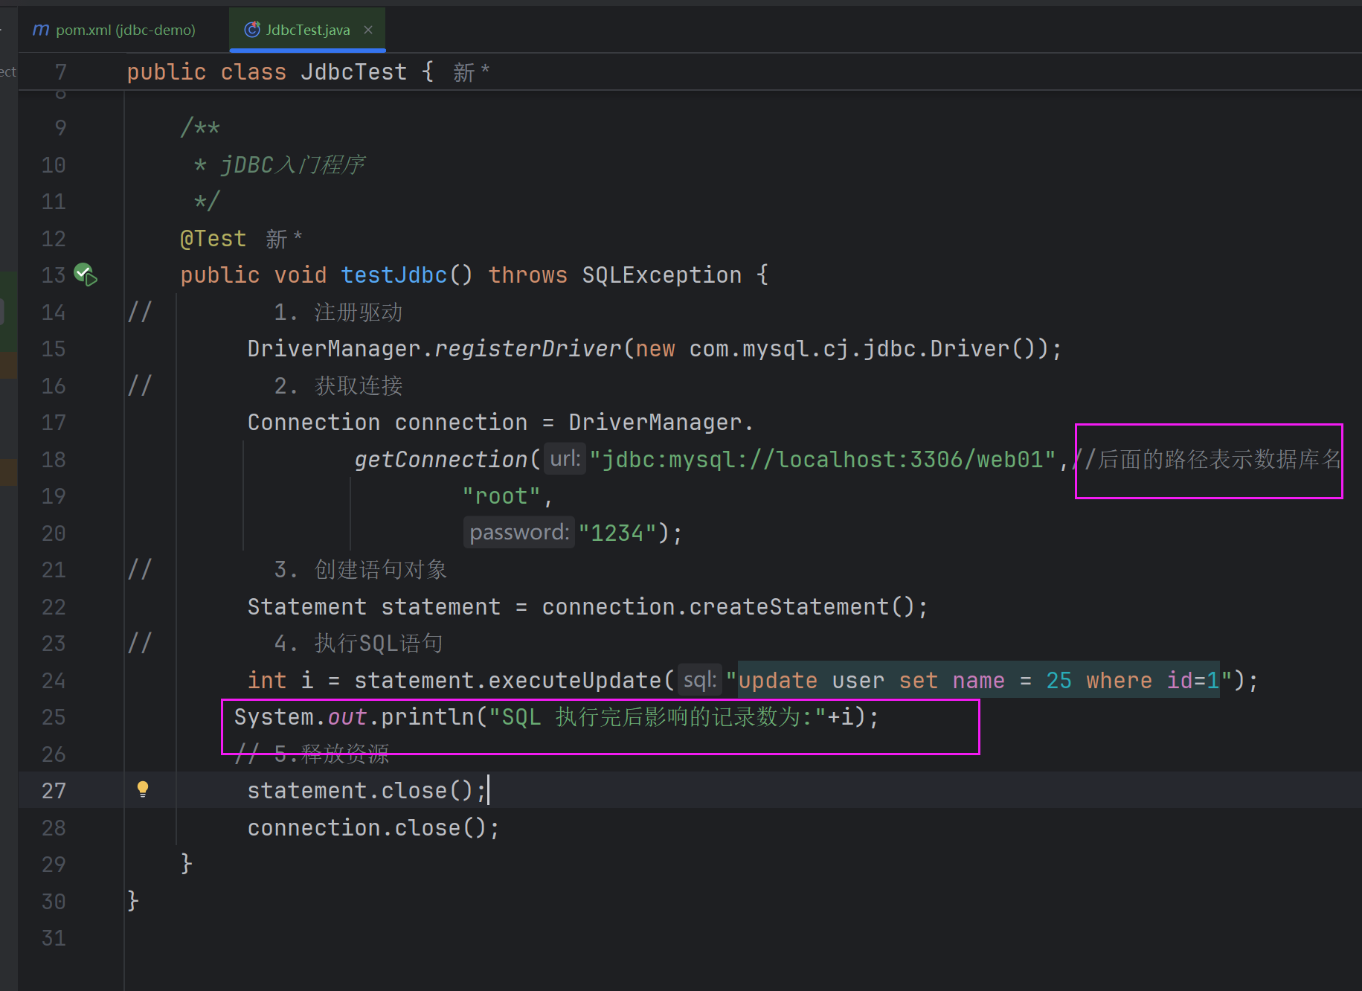Click the registerDriver method call
Image resolution: width=1362 pixels, height=991 pixels.
click(x=527, y=349)
